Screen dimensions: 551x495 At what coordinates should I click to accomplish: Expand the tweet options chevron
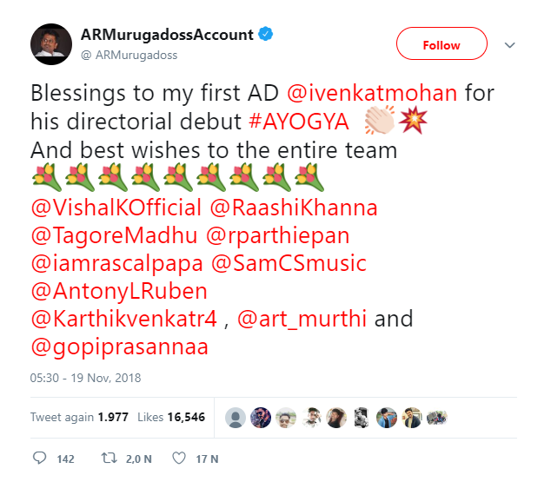tap(510, 45)
